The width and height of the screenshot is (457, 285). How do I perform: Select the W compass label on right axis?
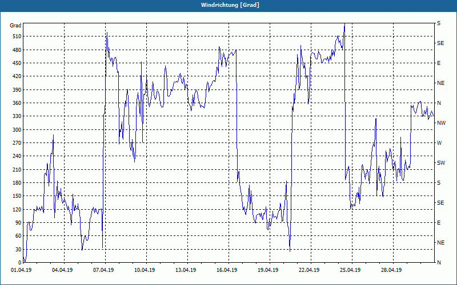pos(439,143)
